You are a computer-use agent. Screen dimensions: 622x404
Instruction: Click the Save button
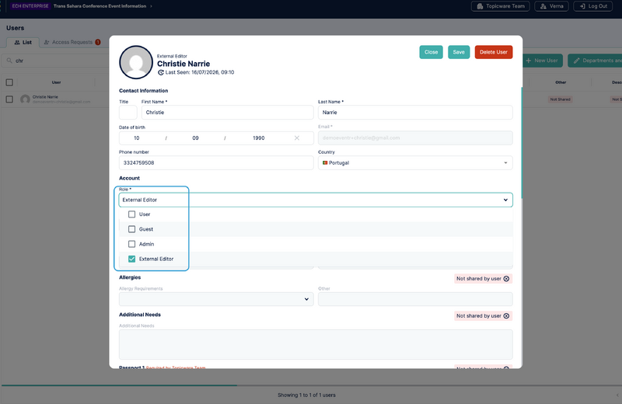tap(459, 52)
